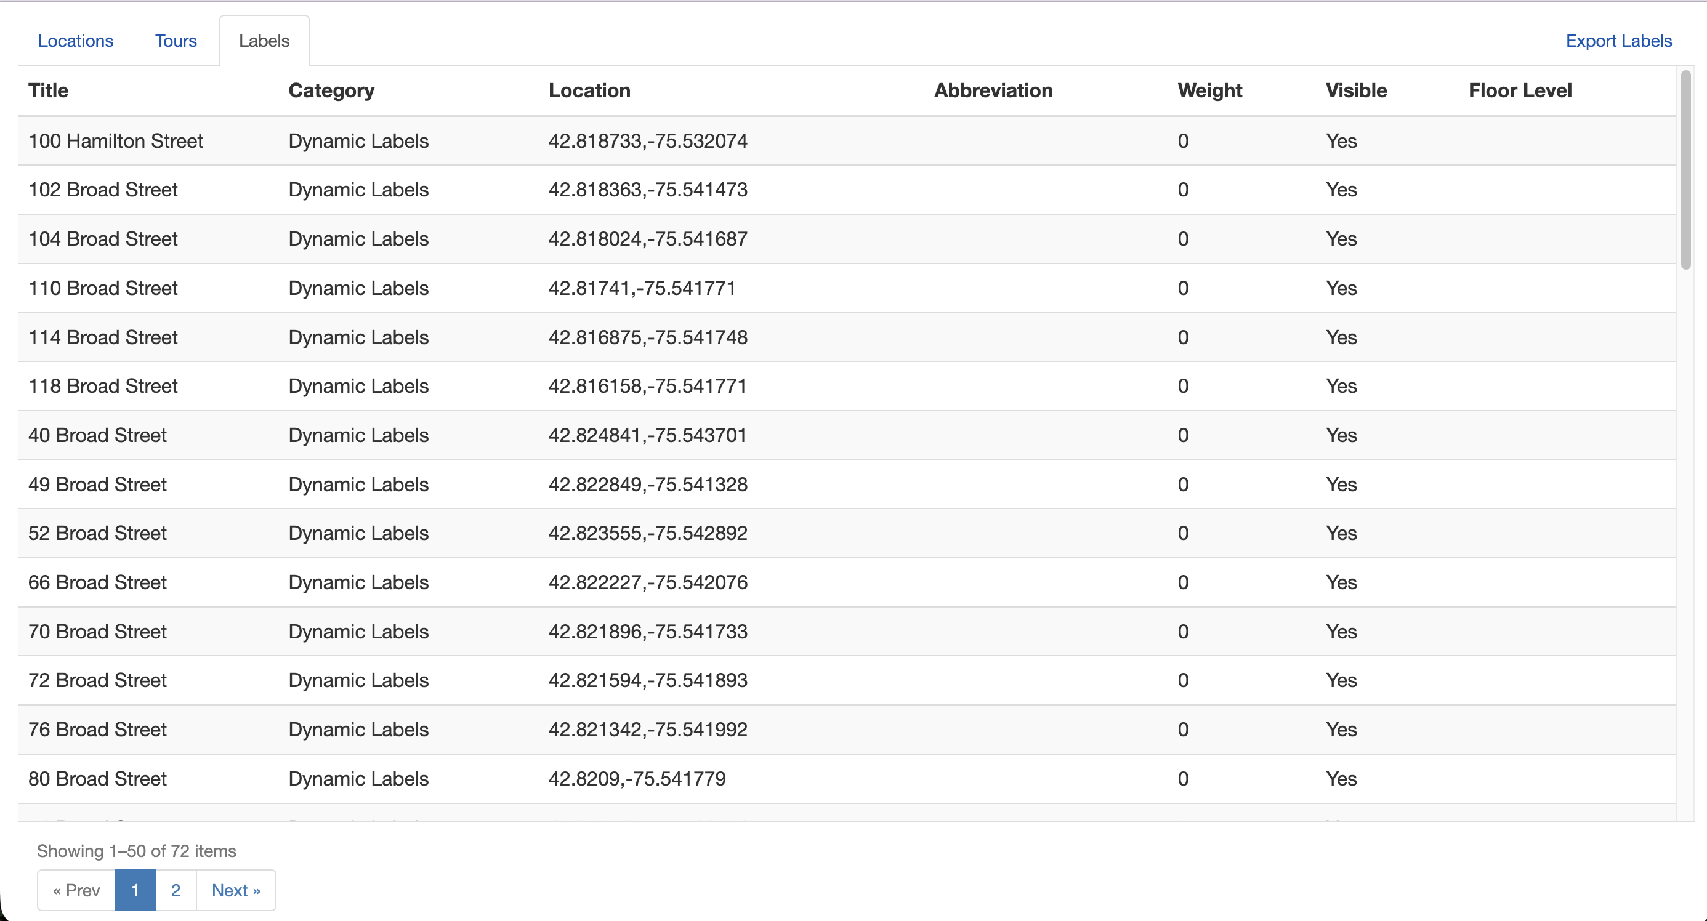
Task: Click the Weight column header
Action: pyautogui.click(x=1209, y=90)
